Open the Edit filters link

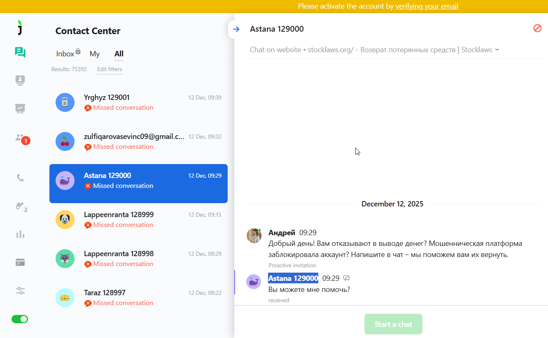[110, 69]
